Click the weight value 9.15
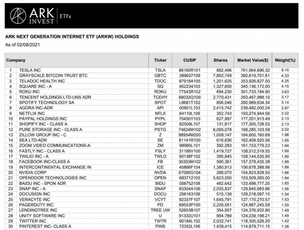Image resolution: width=304 pixels, height=230 pixels. pos(285,70)
